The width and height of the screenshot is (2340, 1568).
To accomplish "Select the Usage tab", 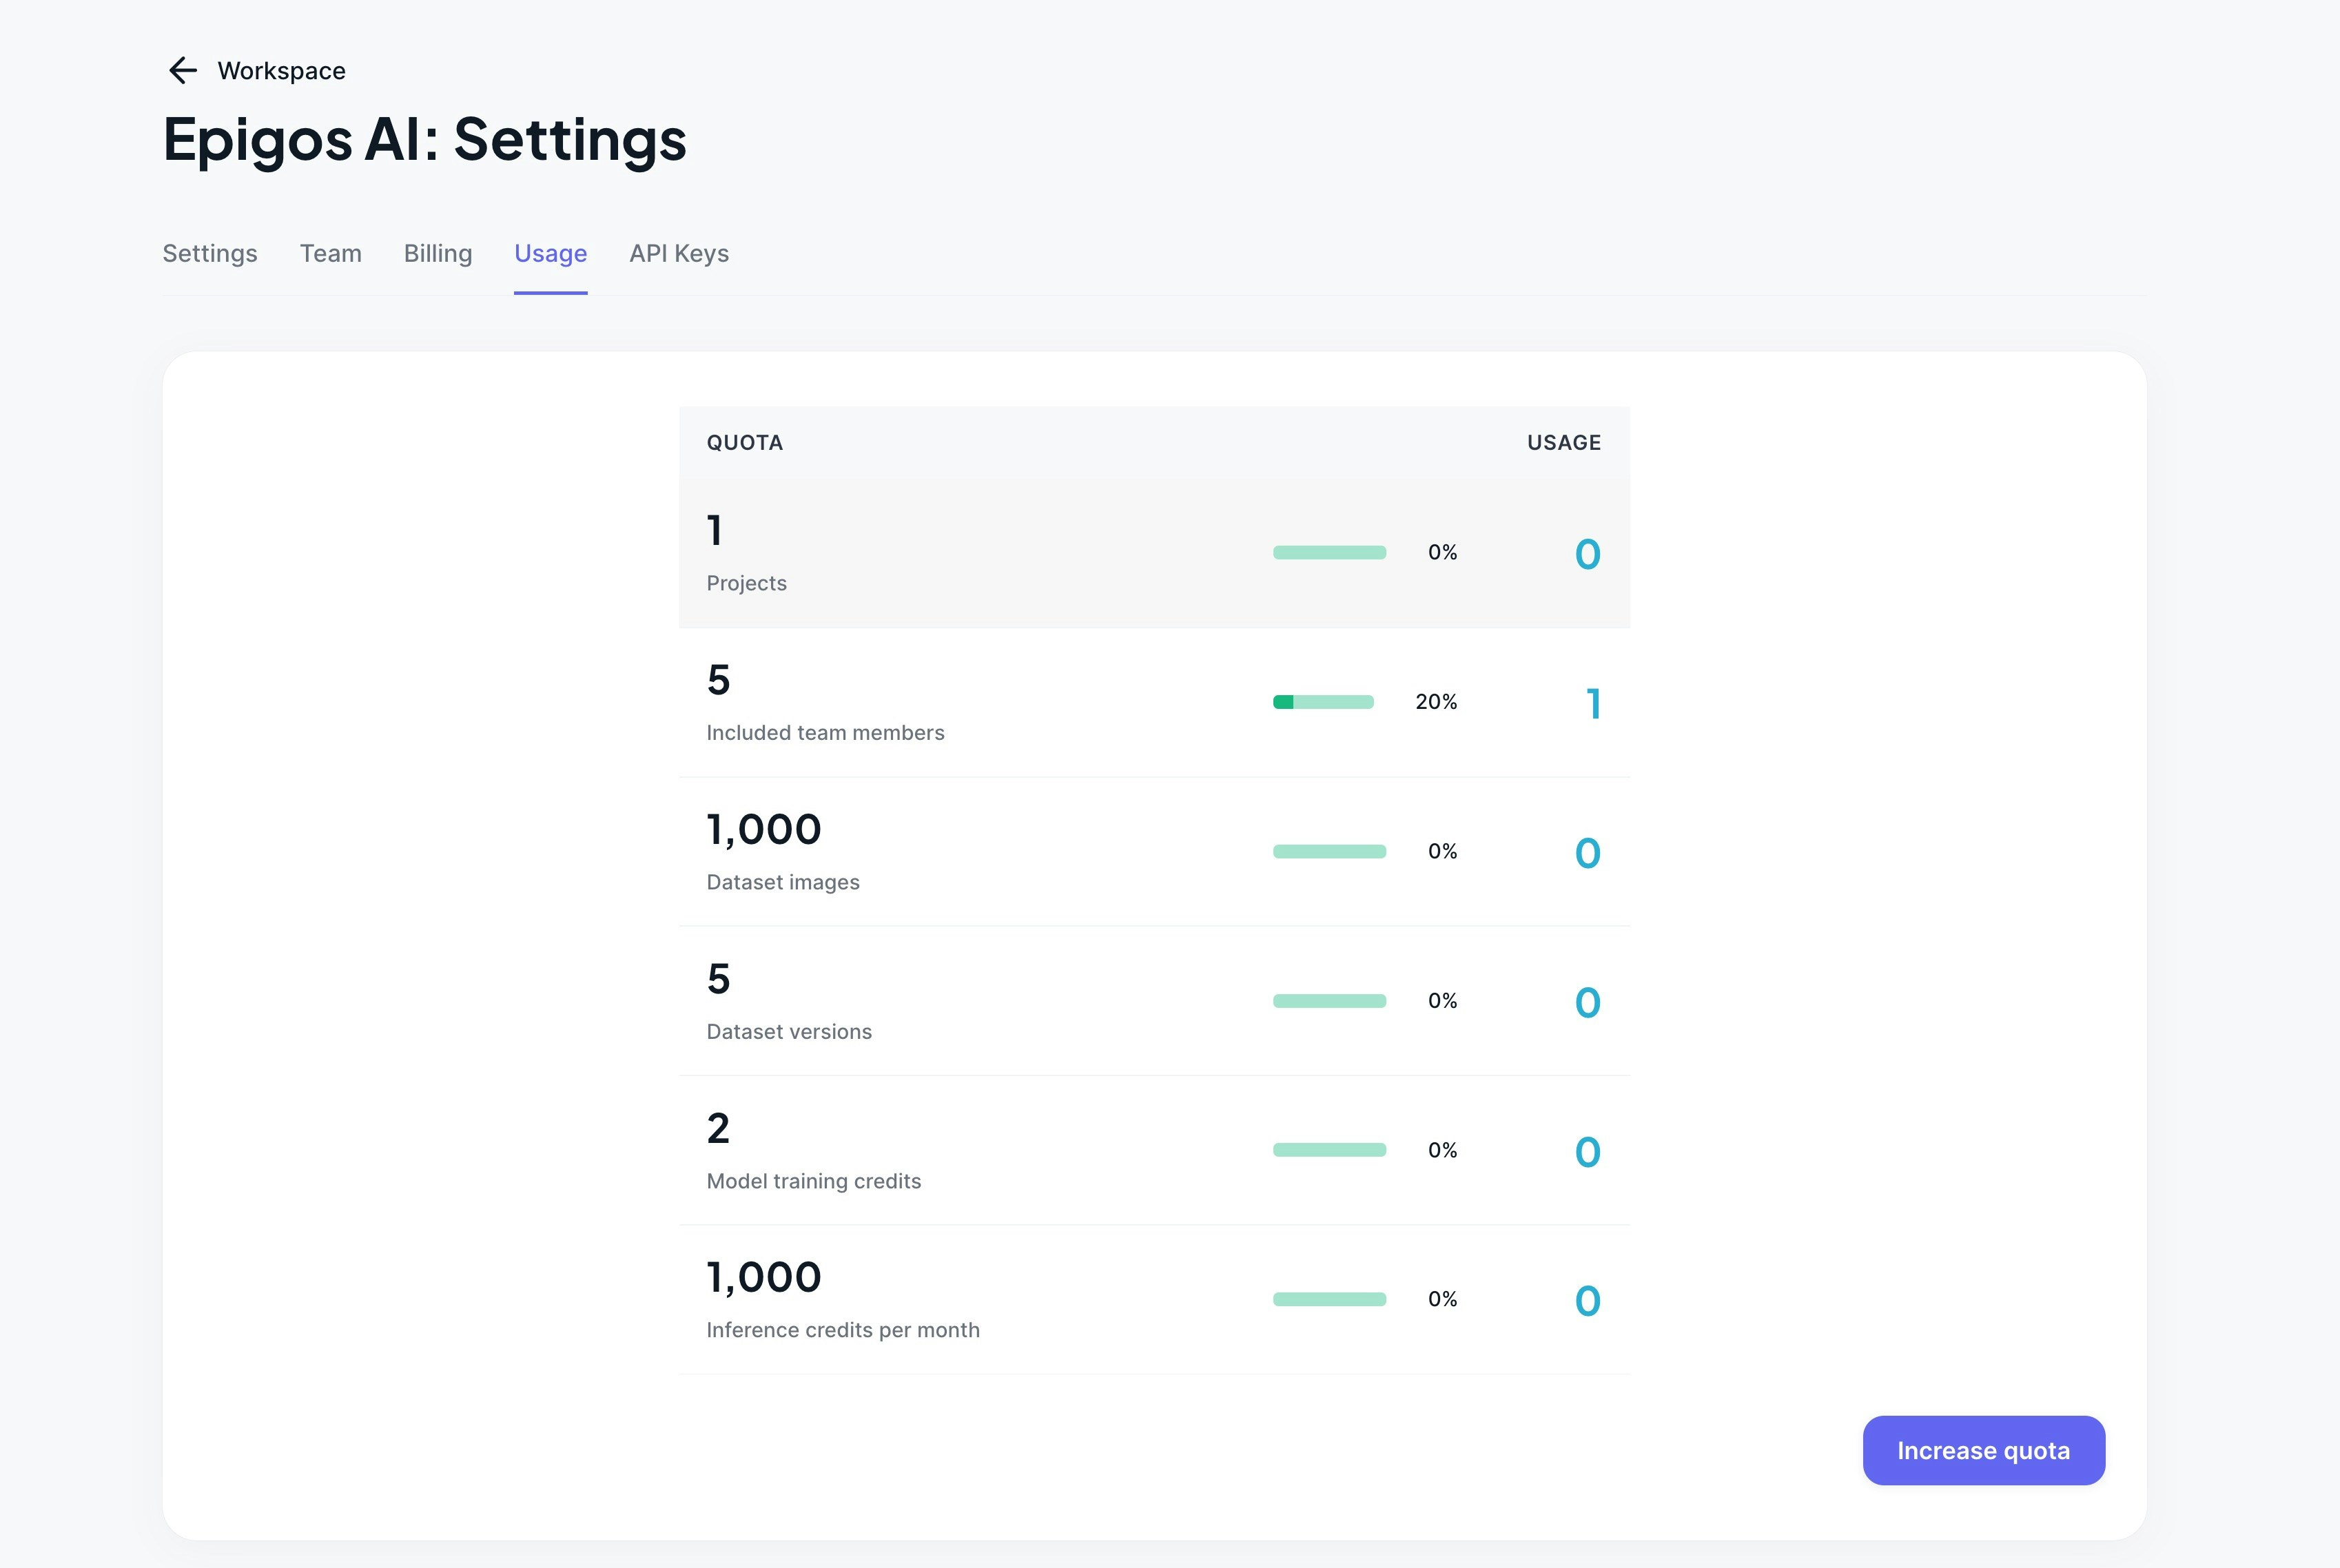I will point(550,253).
